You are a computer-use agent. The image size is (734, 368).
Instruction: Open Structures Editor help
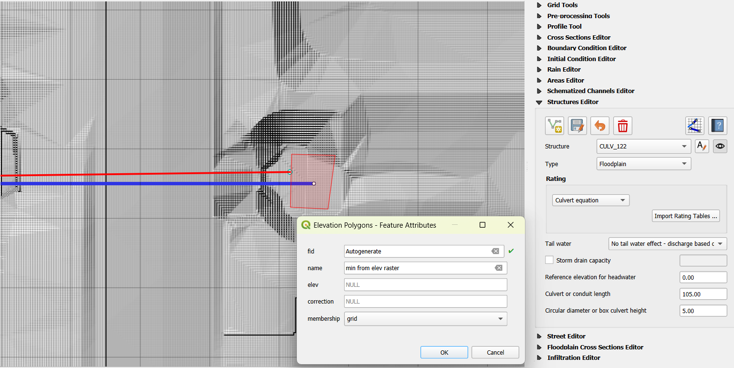[717, 126]
